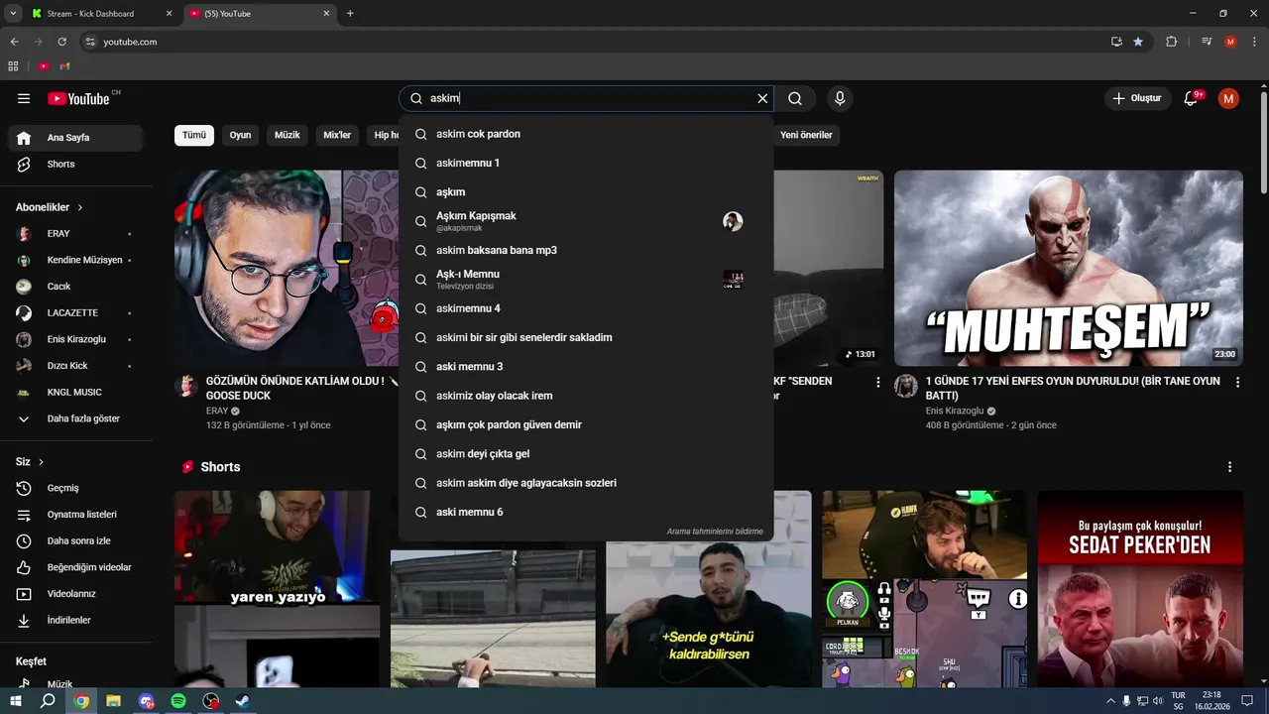Screen dimensions: 1269x714
Task: Open the KNGL MUSIC subscription
Action: (x=77, y=392)
